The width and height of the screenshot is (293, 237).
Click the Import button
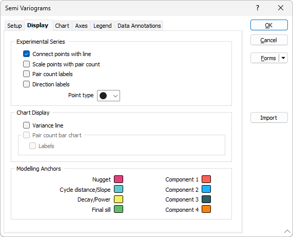pos(269,118)
